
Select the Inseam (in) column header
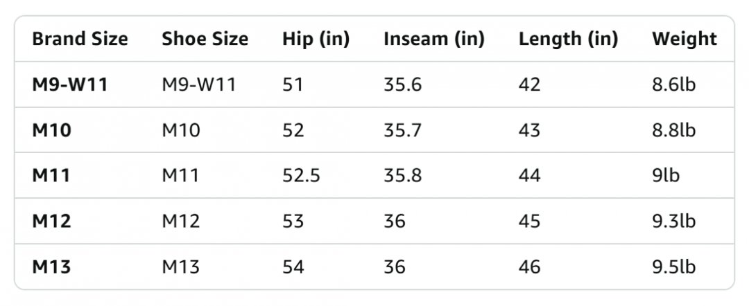point(433,39)
